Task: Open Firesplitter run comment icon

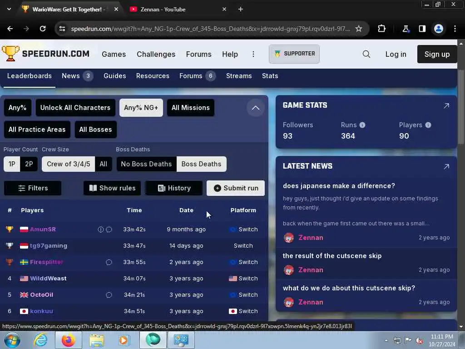Action: click(x=109, y=262)
